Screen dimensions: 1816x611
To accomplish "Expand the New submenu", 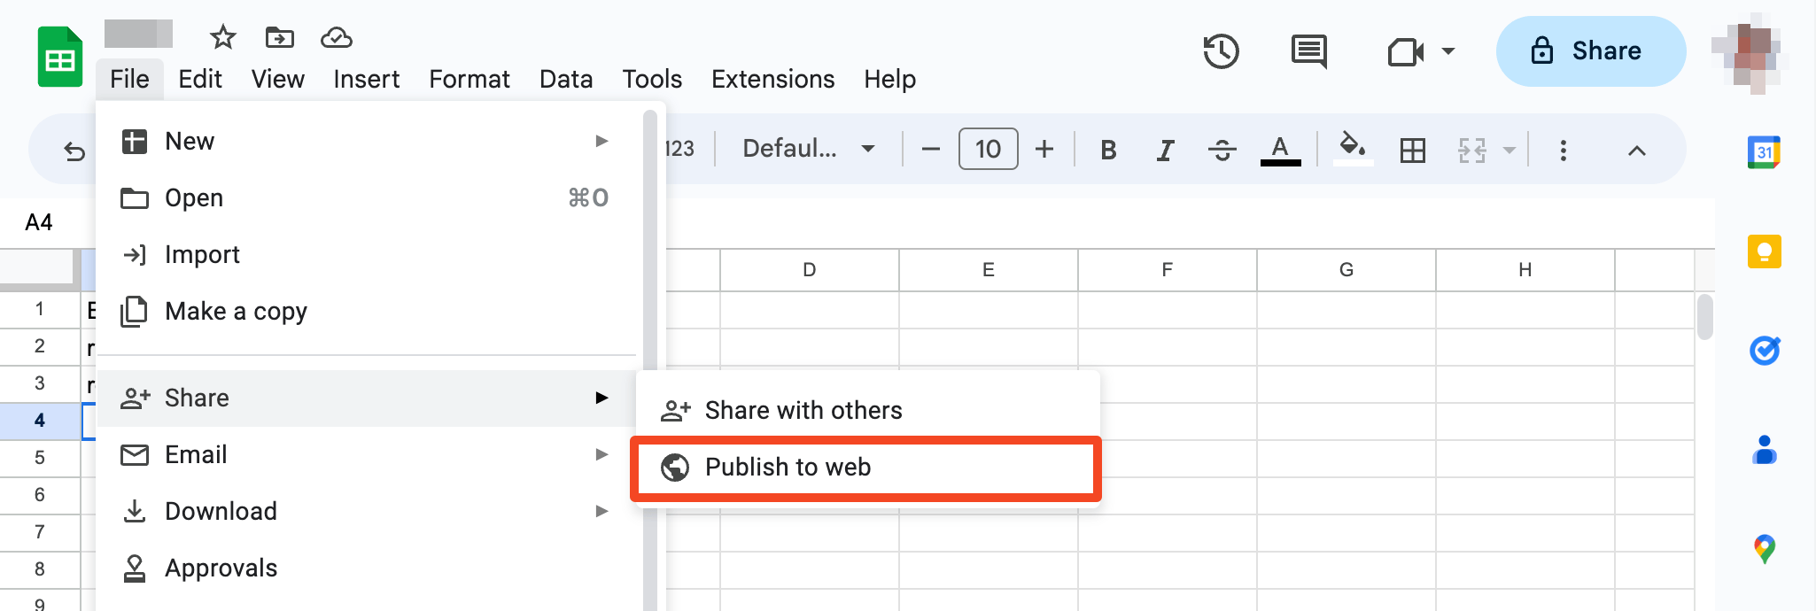I will (x=366, y=141).
